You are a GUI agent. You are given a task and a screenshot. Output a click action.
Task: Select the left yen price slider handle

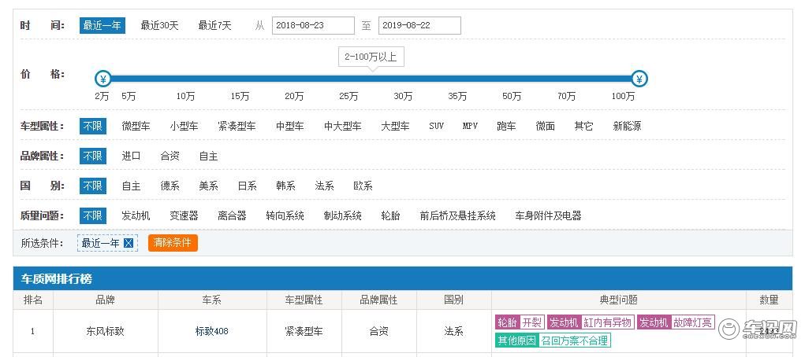pyautogui.click(x=103, y=79)
